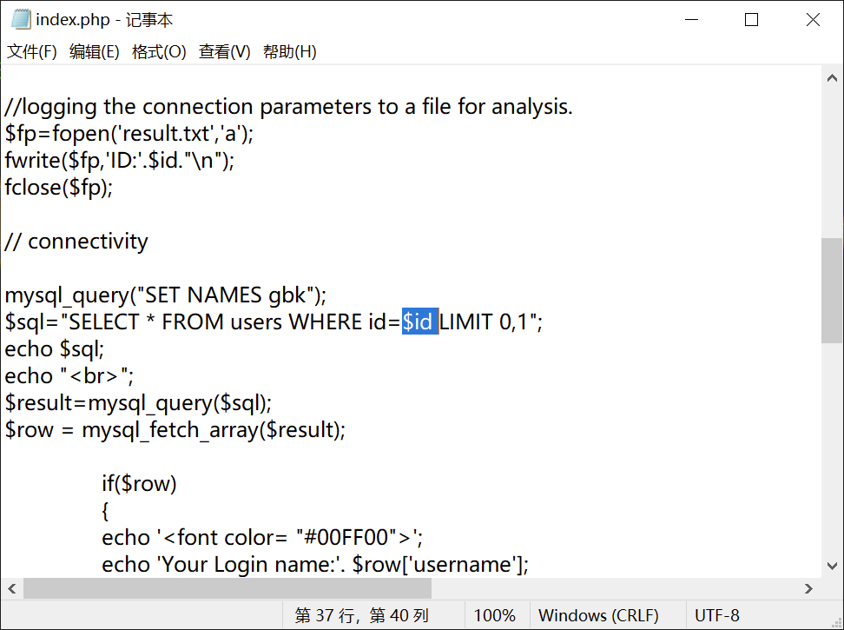The height and width of the screenshot is (630, 844).
Task: Click the mysql_query("SET NAMES gbk"); line
Action: (x=166, y=295)
